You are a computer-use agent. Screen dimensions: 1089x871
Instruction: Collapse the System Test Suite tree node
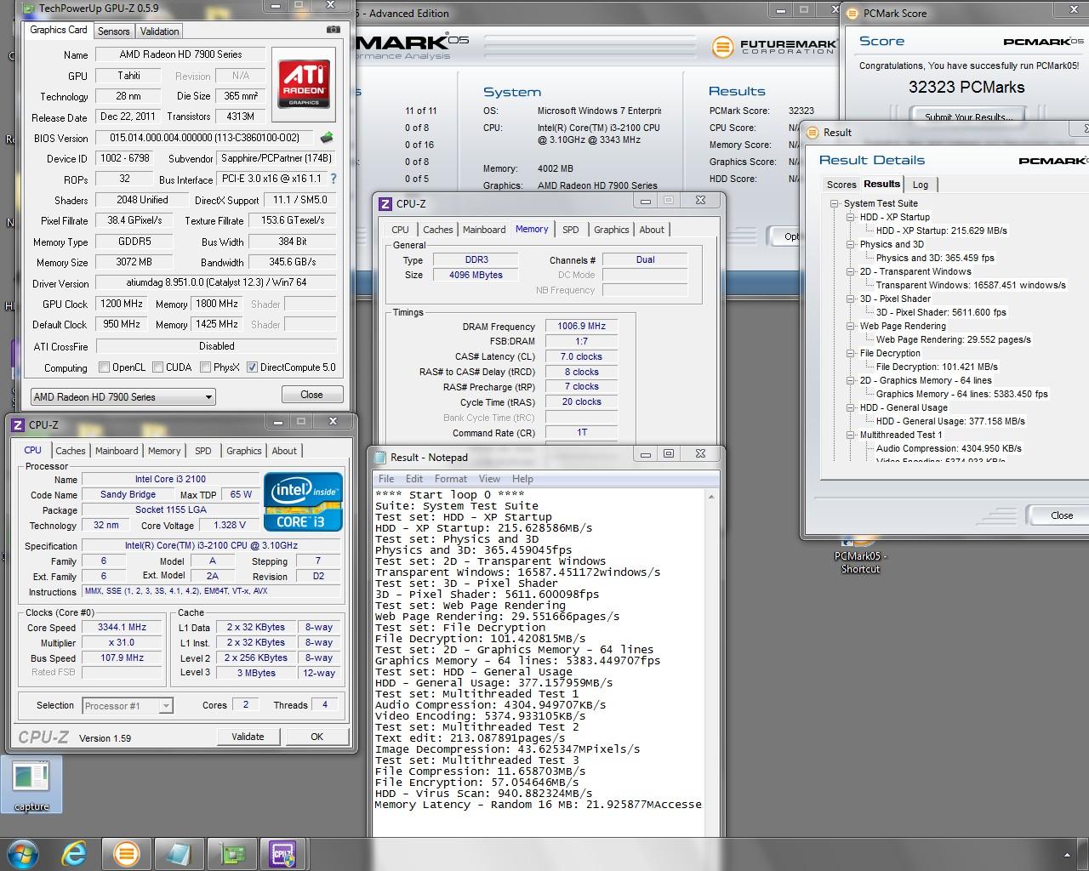[x=834, y=203]
